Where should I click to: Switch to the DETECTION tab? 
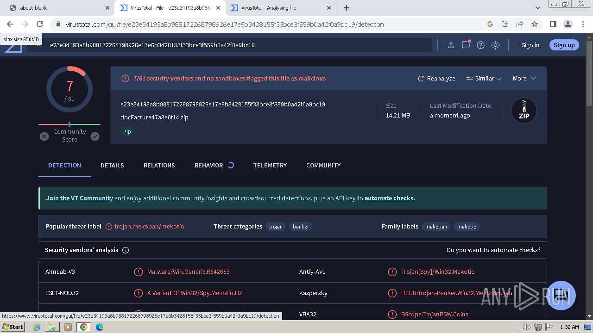click(x=64, y=165)
